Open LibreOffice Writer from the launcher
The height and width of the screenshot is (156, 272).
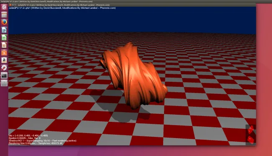click(x=4, y=30)
